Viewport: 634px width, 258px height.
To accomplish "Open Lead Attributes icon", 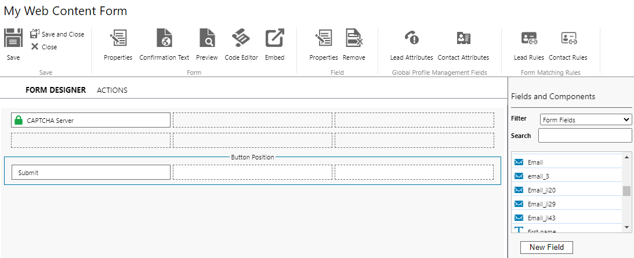I will [x=412, y=38].
